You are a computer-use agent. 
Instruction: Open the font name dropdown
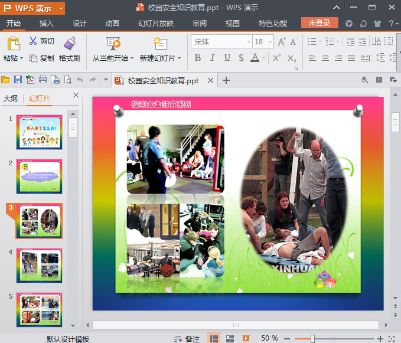[x=249, y=42]
